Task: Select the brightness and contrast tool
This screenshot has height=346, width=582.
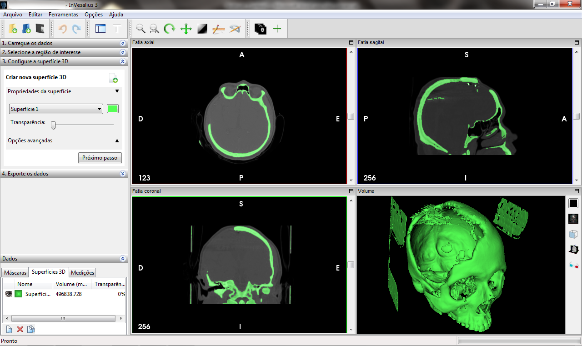Action: (202, 29)
